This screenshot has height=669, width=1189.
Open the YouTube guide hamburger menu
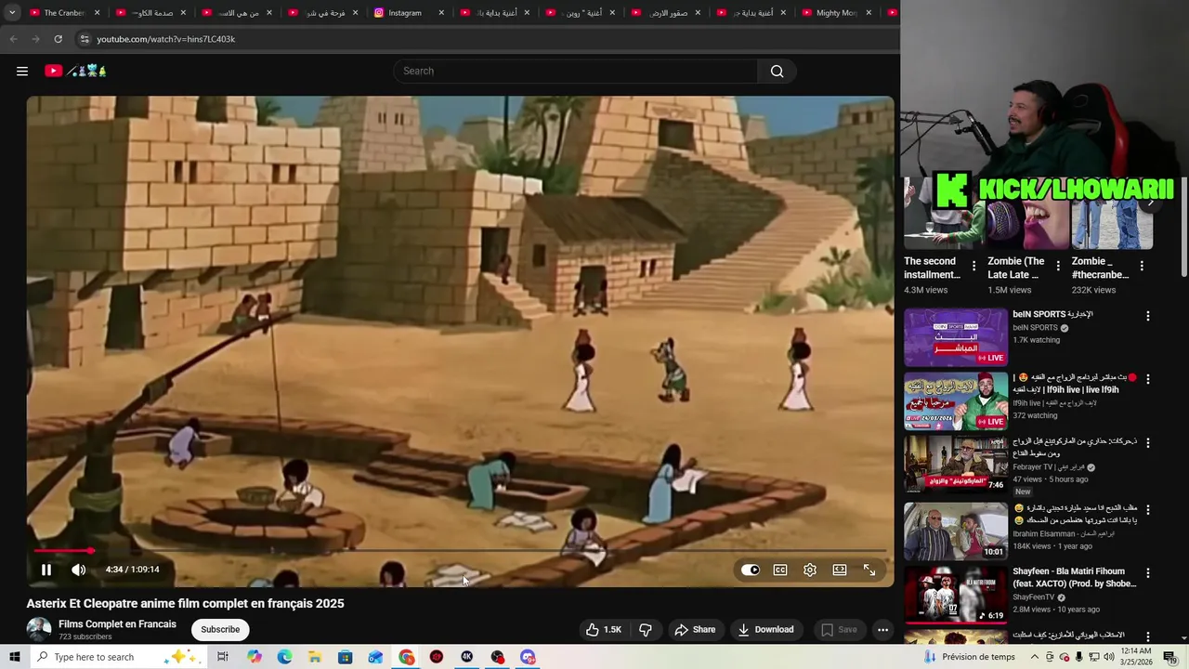coord(22,71)
